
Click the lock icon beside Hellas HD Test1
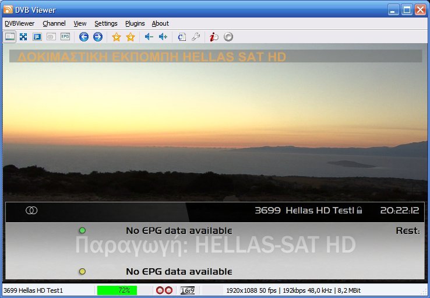(x=359, y=210)
